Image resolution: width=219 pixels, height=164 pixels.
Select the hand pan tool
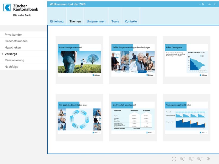click(x=208, y=159)
